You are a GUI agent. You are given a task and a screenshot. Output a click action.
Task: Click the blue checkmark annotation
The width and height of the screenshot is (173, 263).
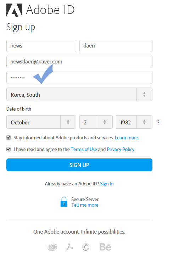click(x=43, y=74)
